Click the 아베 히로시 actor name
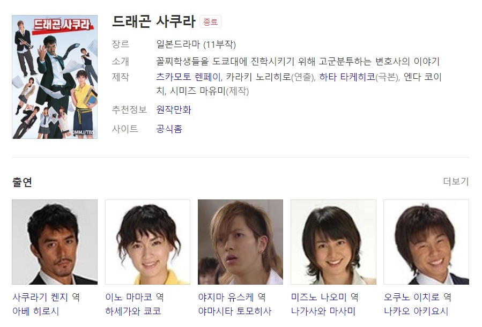This screenshot has width=482, height=327. point(36,311)
